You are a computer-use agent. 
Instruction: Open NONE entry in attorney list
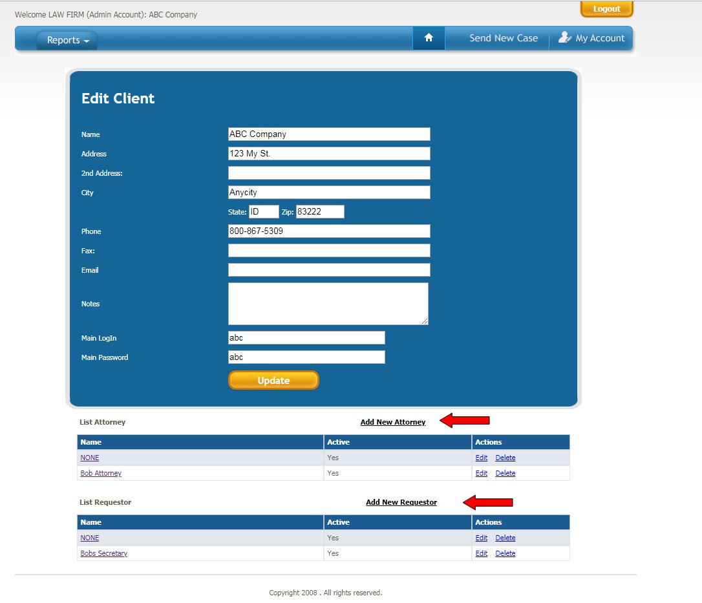[x=90, y=458]
